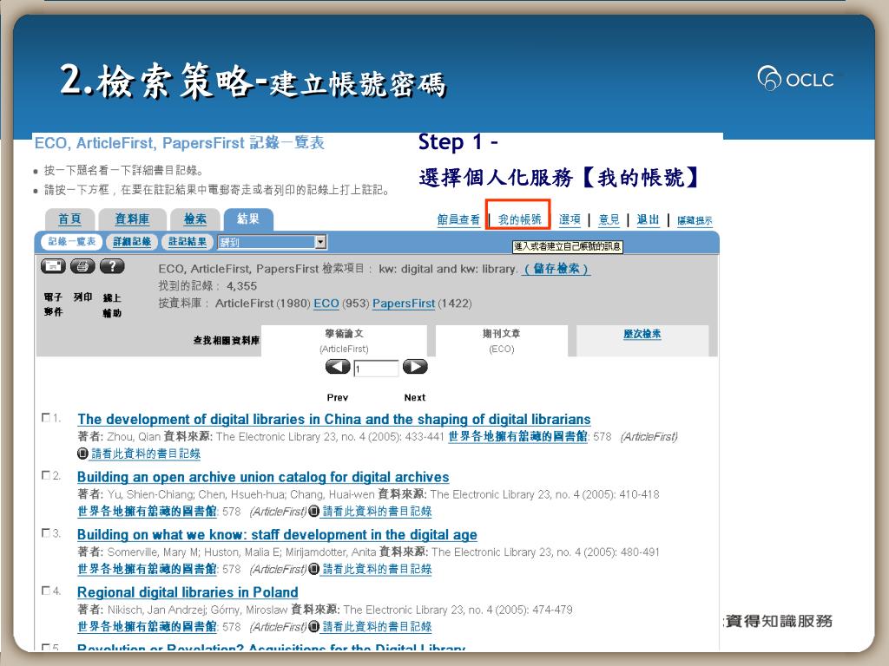Click 世界各地擁有館藏的圖書館 link in result 4

point(147,627)
